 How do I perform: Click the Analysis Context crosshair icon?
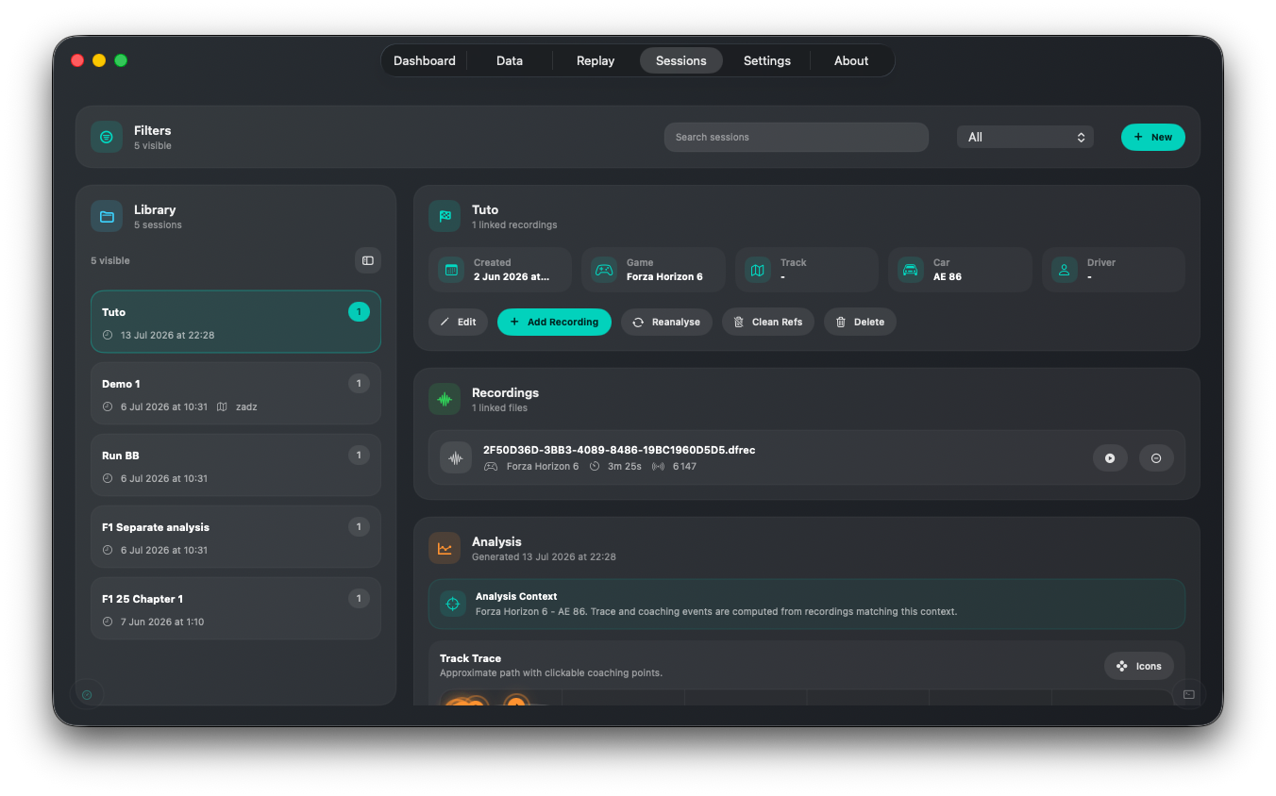click(x=453, y=604)
